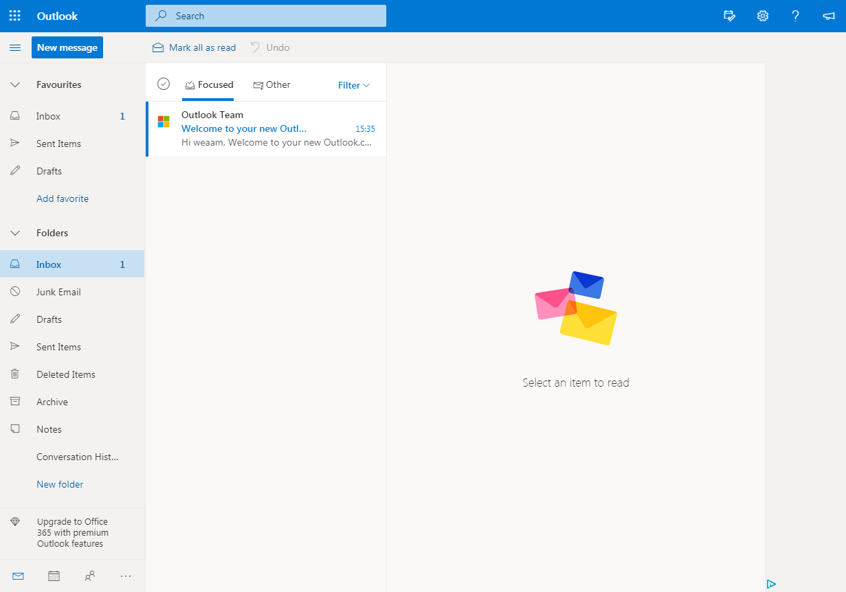This screenshot has height=592, width=846.
Task: Click the diamond premium upgrade icon
Action: click(15, 522)
